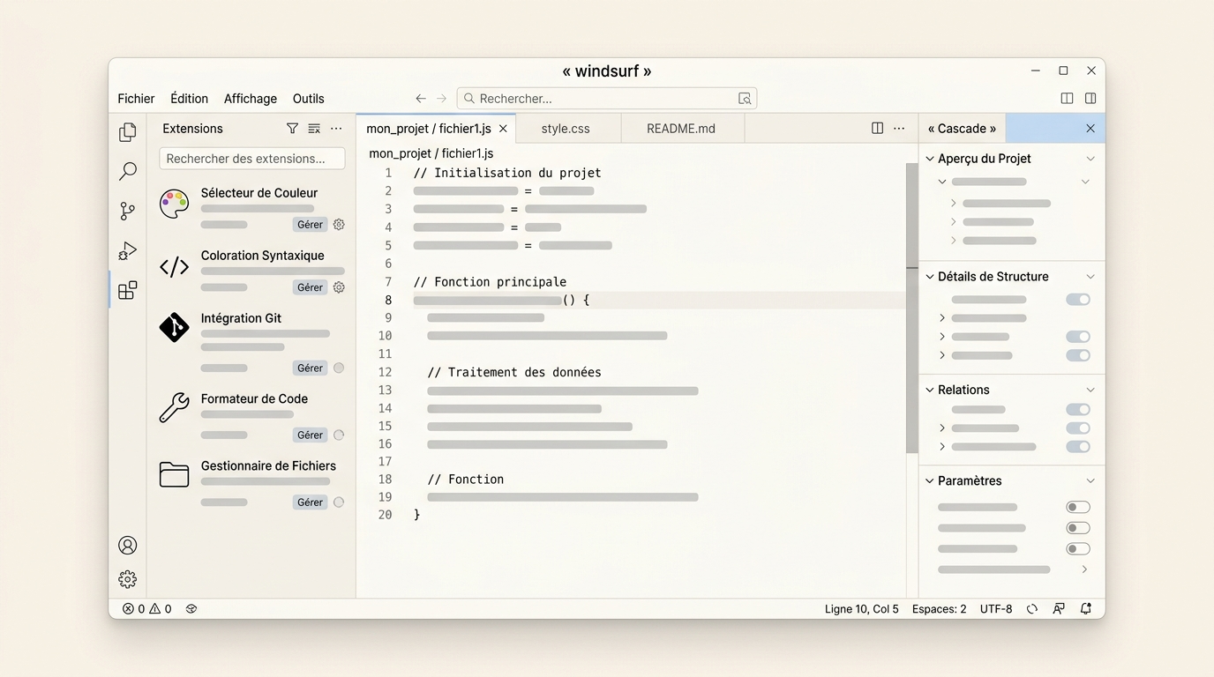Close the Cascade panel
1214x677 pixels.
point(1090,129)
